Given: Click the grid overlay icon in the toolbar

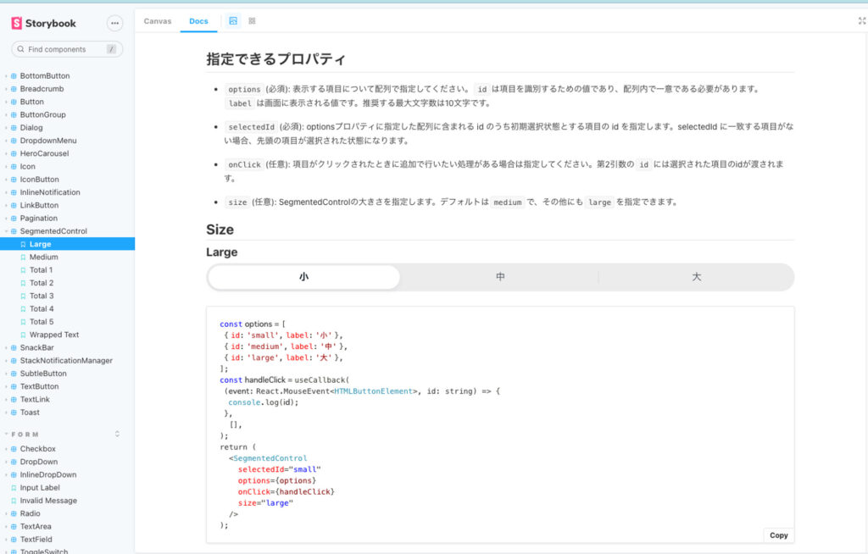Looking at the screenshot, I should point(250,22).
